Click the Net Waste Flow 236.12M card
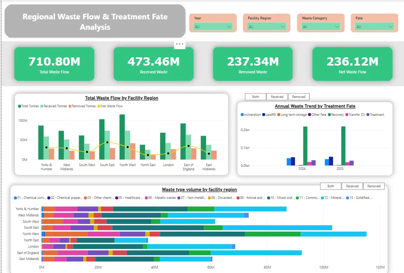404x273 pixels. point(352,64)
